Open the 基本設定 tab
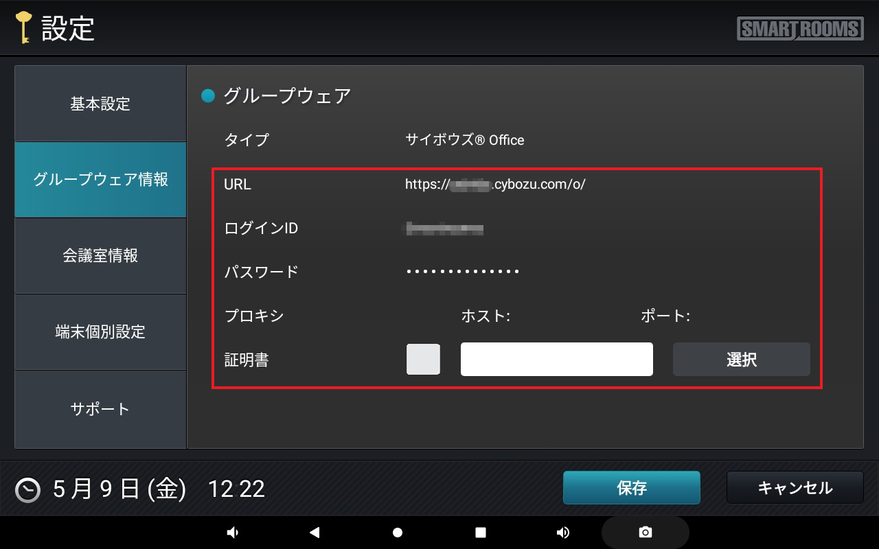 [x=100, y=104]
